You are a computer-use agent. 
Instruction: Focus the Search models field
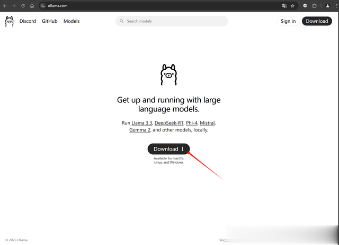tap(172, 21)
